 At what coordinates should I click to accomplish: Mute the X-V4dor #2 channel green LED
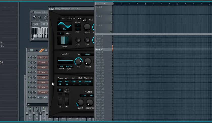pos(29,62)
